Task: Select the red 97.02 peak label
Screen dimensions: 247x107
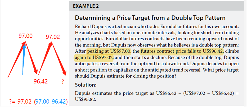Action: click(53, 37)
